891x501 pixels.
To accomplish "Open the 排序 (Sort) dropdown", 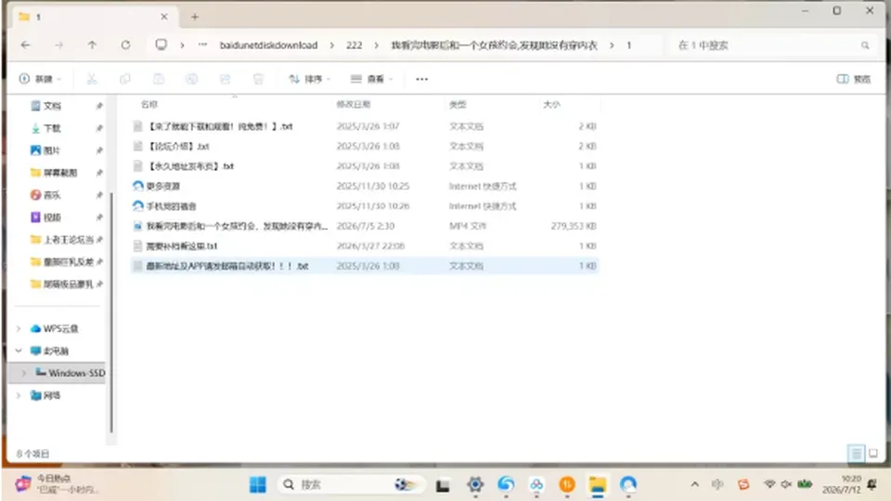I will click(x=310, y=79).
